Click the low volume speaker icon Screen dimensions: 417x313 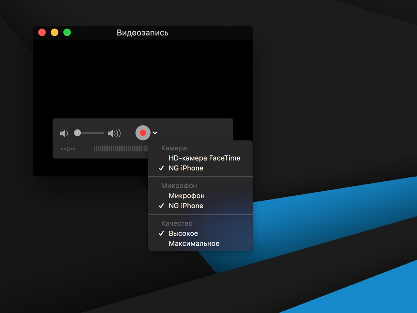point(64,133)
